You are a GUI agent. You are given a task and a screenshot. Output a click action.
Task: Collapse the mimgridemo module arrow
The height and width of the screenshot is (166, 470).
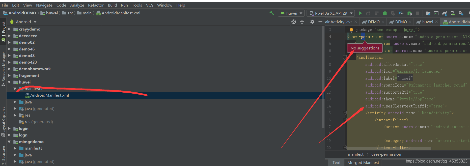9,142
